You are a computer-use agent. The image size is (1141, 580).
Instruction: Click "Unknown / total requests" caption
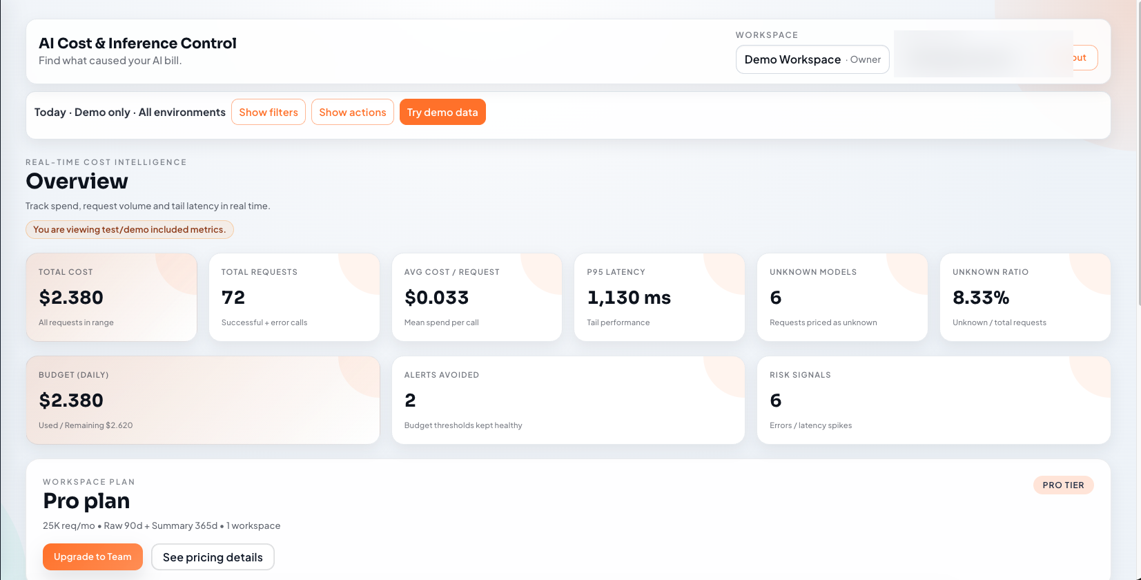coord(999,322)
